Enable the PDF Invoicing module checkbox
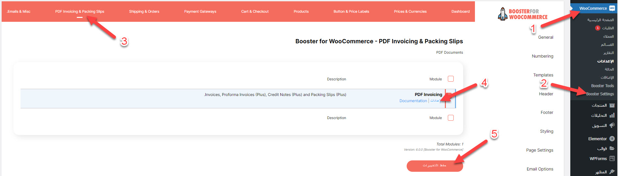Screen dimensions: 618x176 [x=450, y=95]
